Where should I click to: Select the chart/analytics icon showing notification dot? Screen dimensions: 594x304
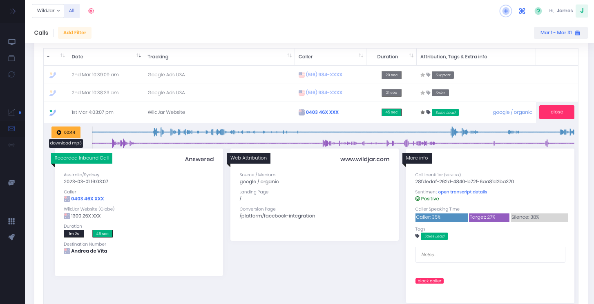(x=12, y=113)
